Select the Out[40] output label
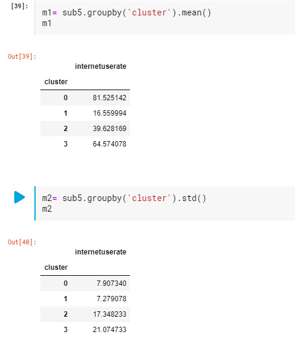The width and height of the screenshot is (295, 341). pyautogui.click(x=22, y=242)
